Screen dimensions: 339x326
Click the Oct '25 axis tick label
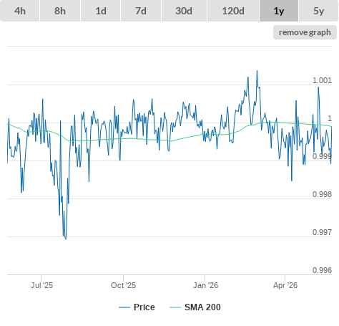(123, 285)
